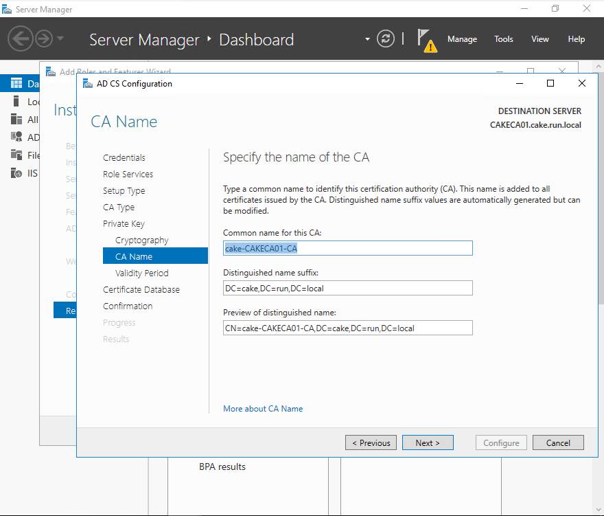Go to the Confirmation step
Screen dimensions: 604x516
tap(128, 306)
